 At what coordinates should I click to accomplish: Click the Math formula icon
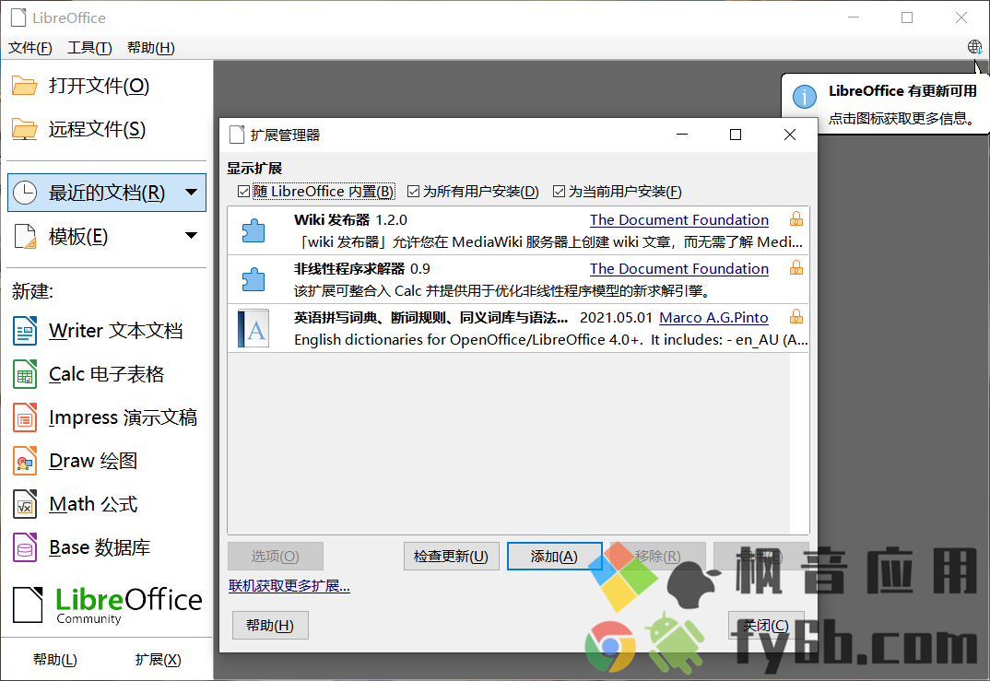(x=25, y=504)
